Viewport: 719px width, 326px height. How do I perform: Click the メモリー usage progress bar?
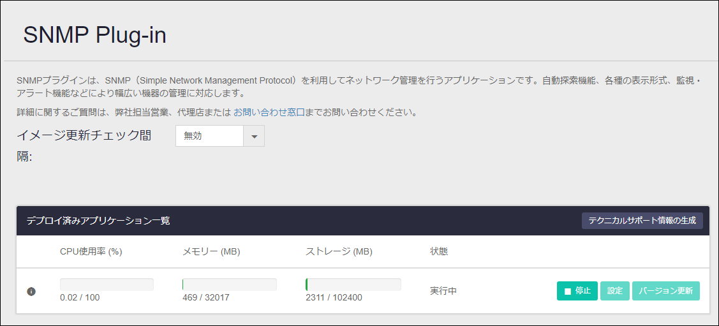point(229,285)
